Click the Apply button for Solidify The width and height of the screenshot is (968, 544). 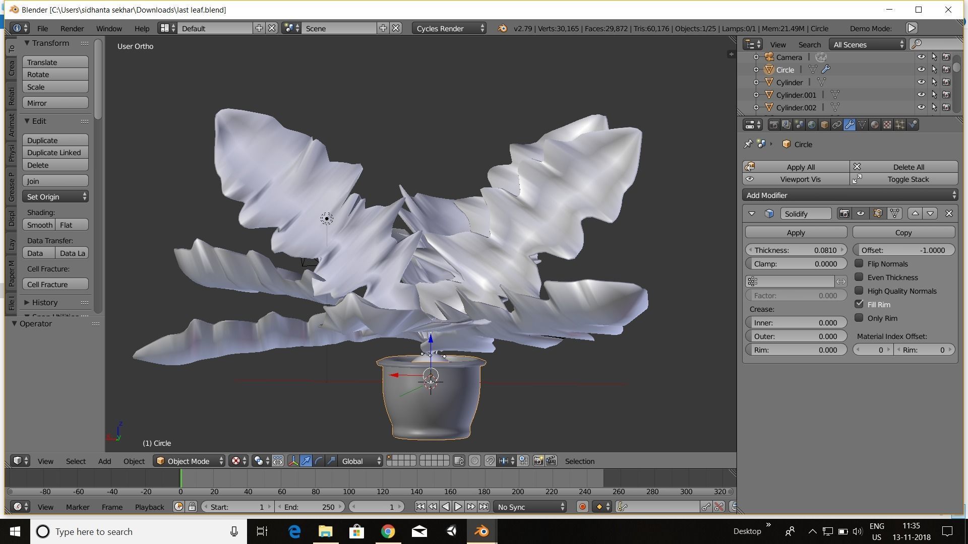796,232
